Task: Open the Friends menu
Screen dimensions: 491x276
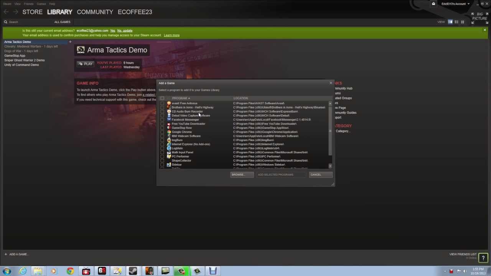Action: point(29,4)
